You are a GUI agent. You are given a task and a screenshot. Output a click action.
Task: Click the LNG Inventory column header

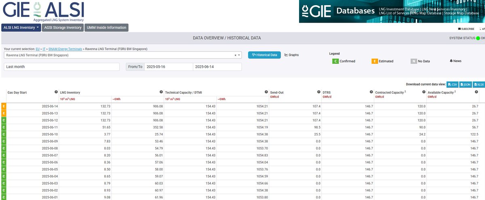(x=70, y=92)
